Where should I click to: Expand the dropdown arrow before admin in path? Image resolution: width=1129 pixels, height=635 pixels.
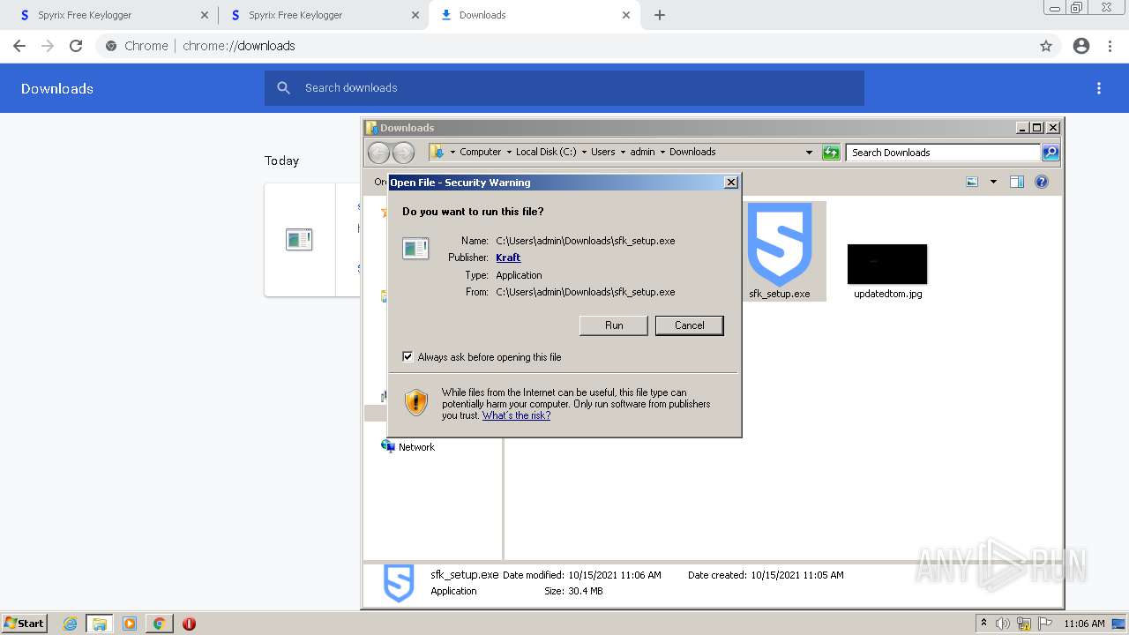(623, 153)
